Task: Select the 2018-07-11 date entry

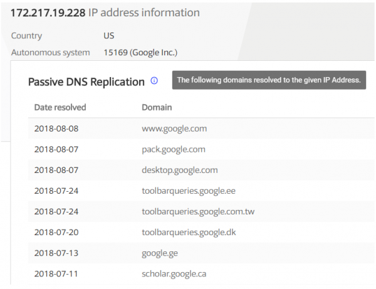Action: point(56,274)
